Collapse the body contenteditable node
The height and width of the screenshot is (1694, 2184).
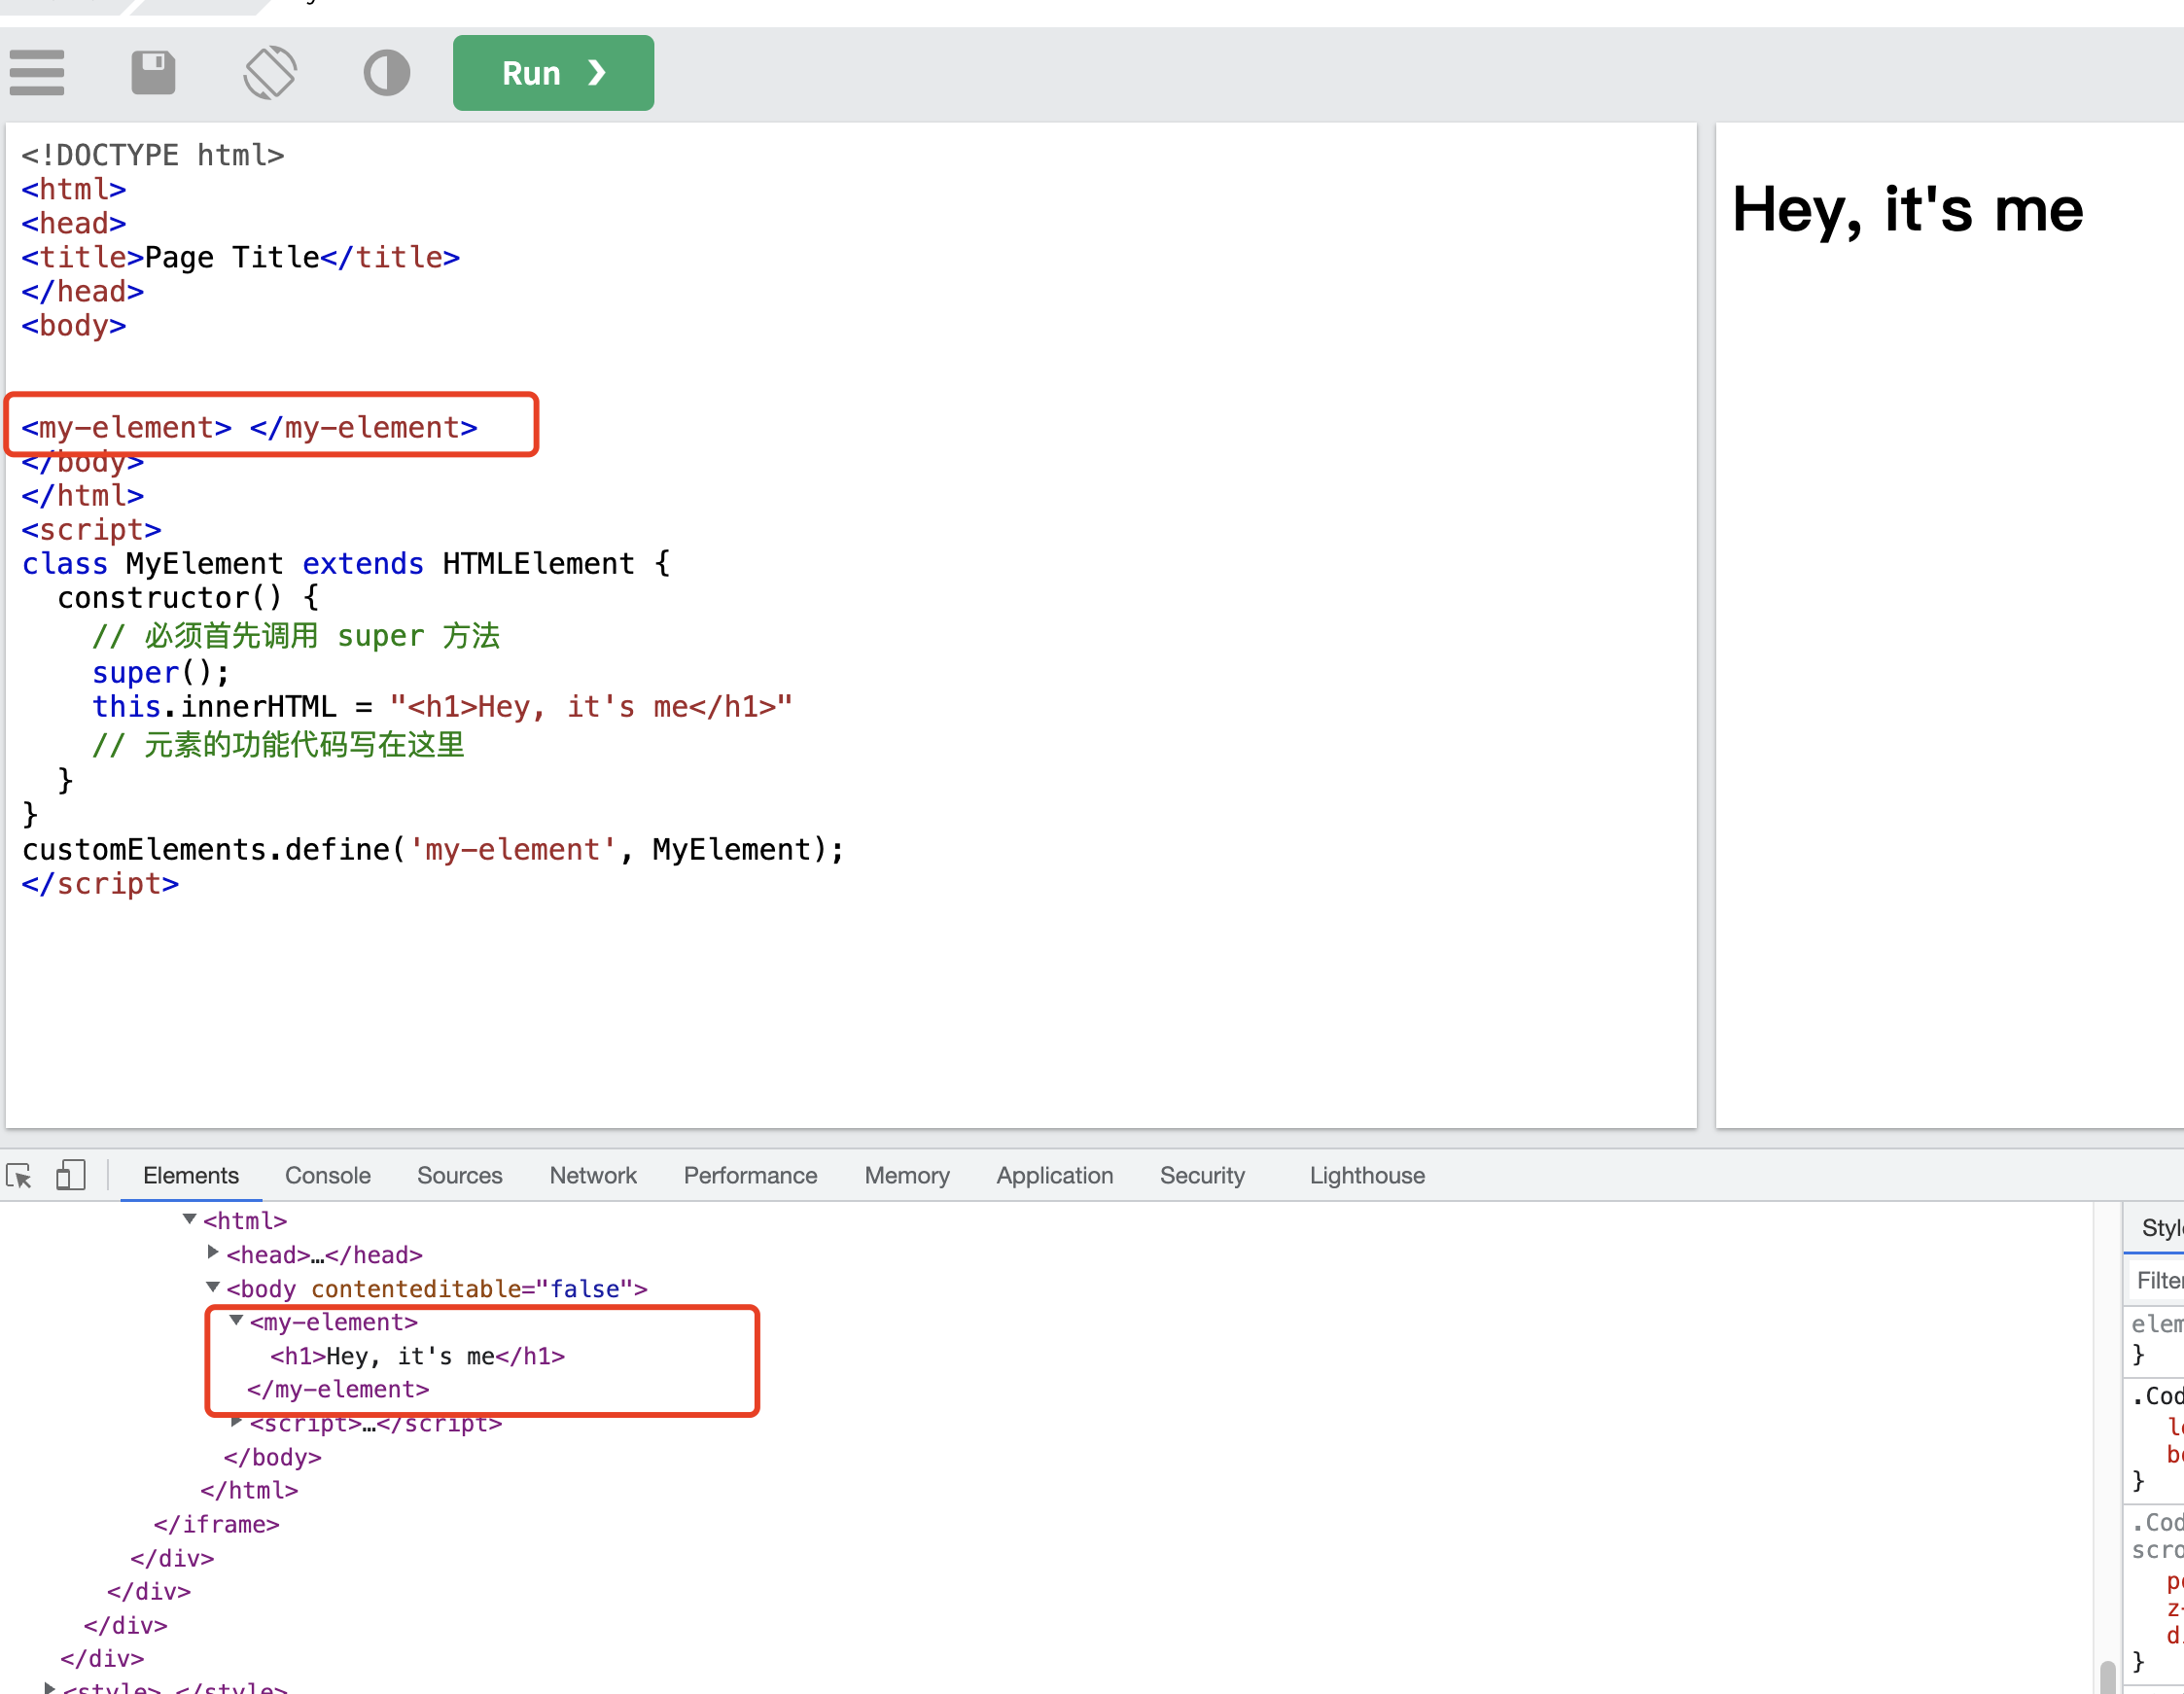[x=212, y=1287]
